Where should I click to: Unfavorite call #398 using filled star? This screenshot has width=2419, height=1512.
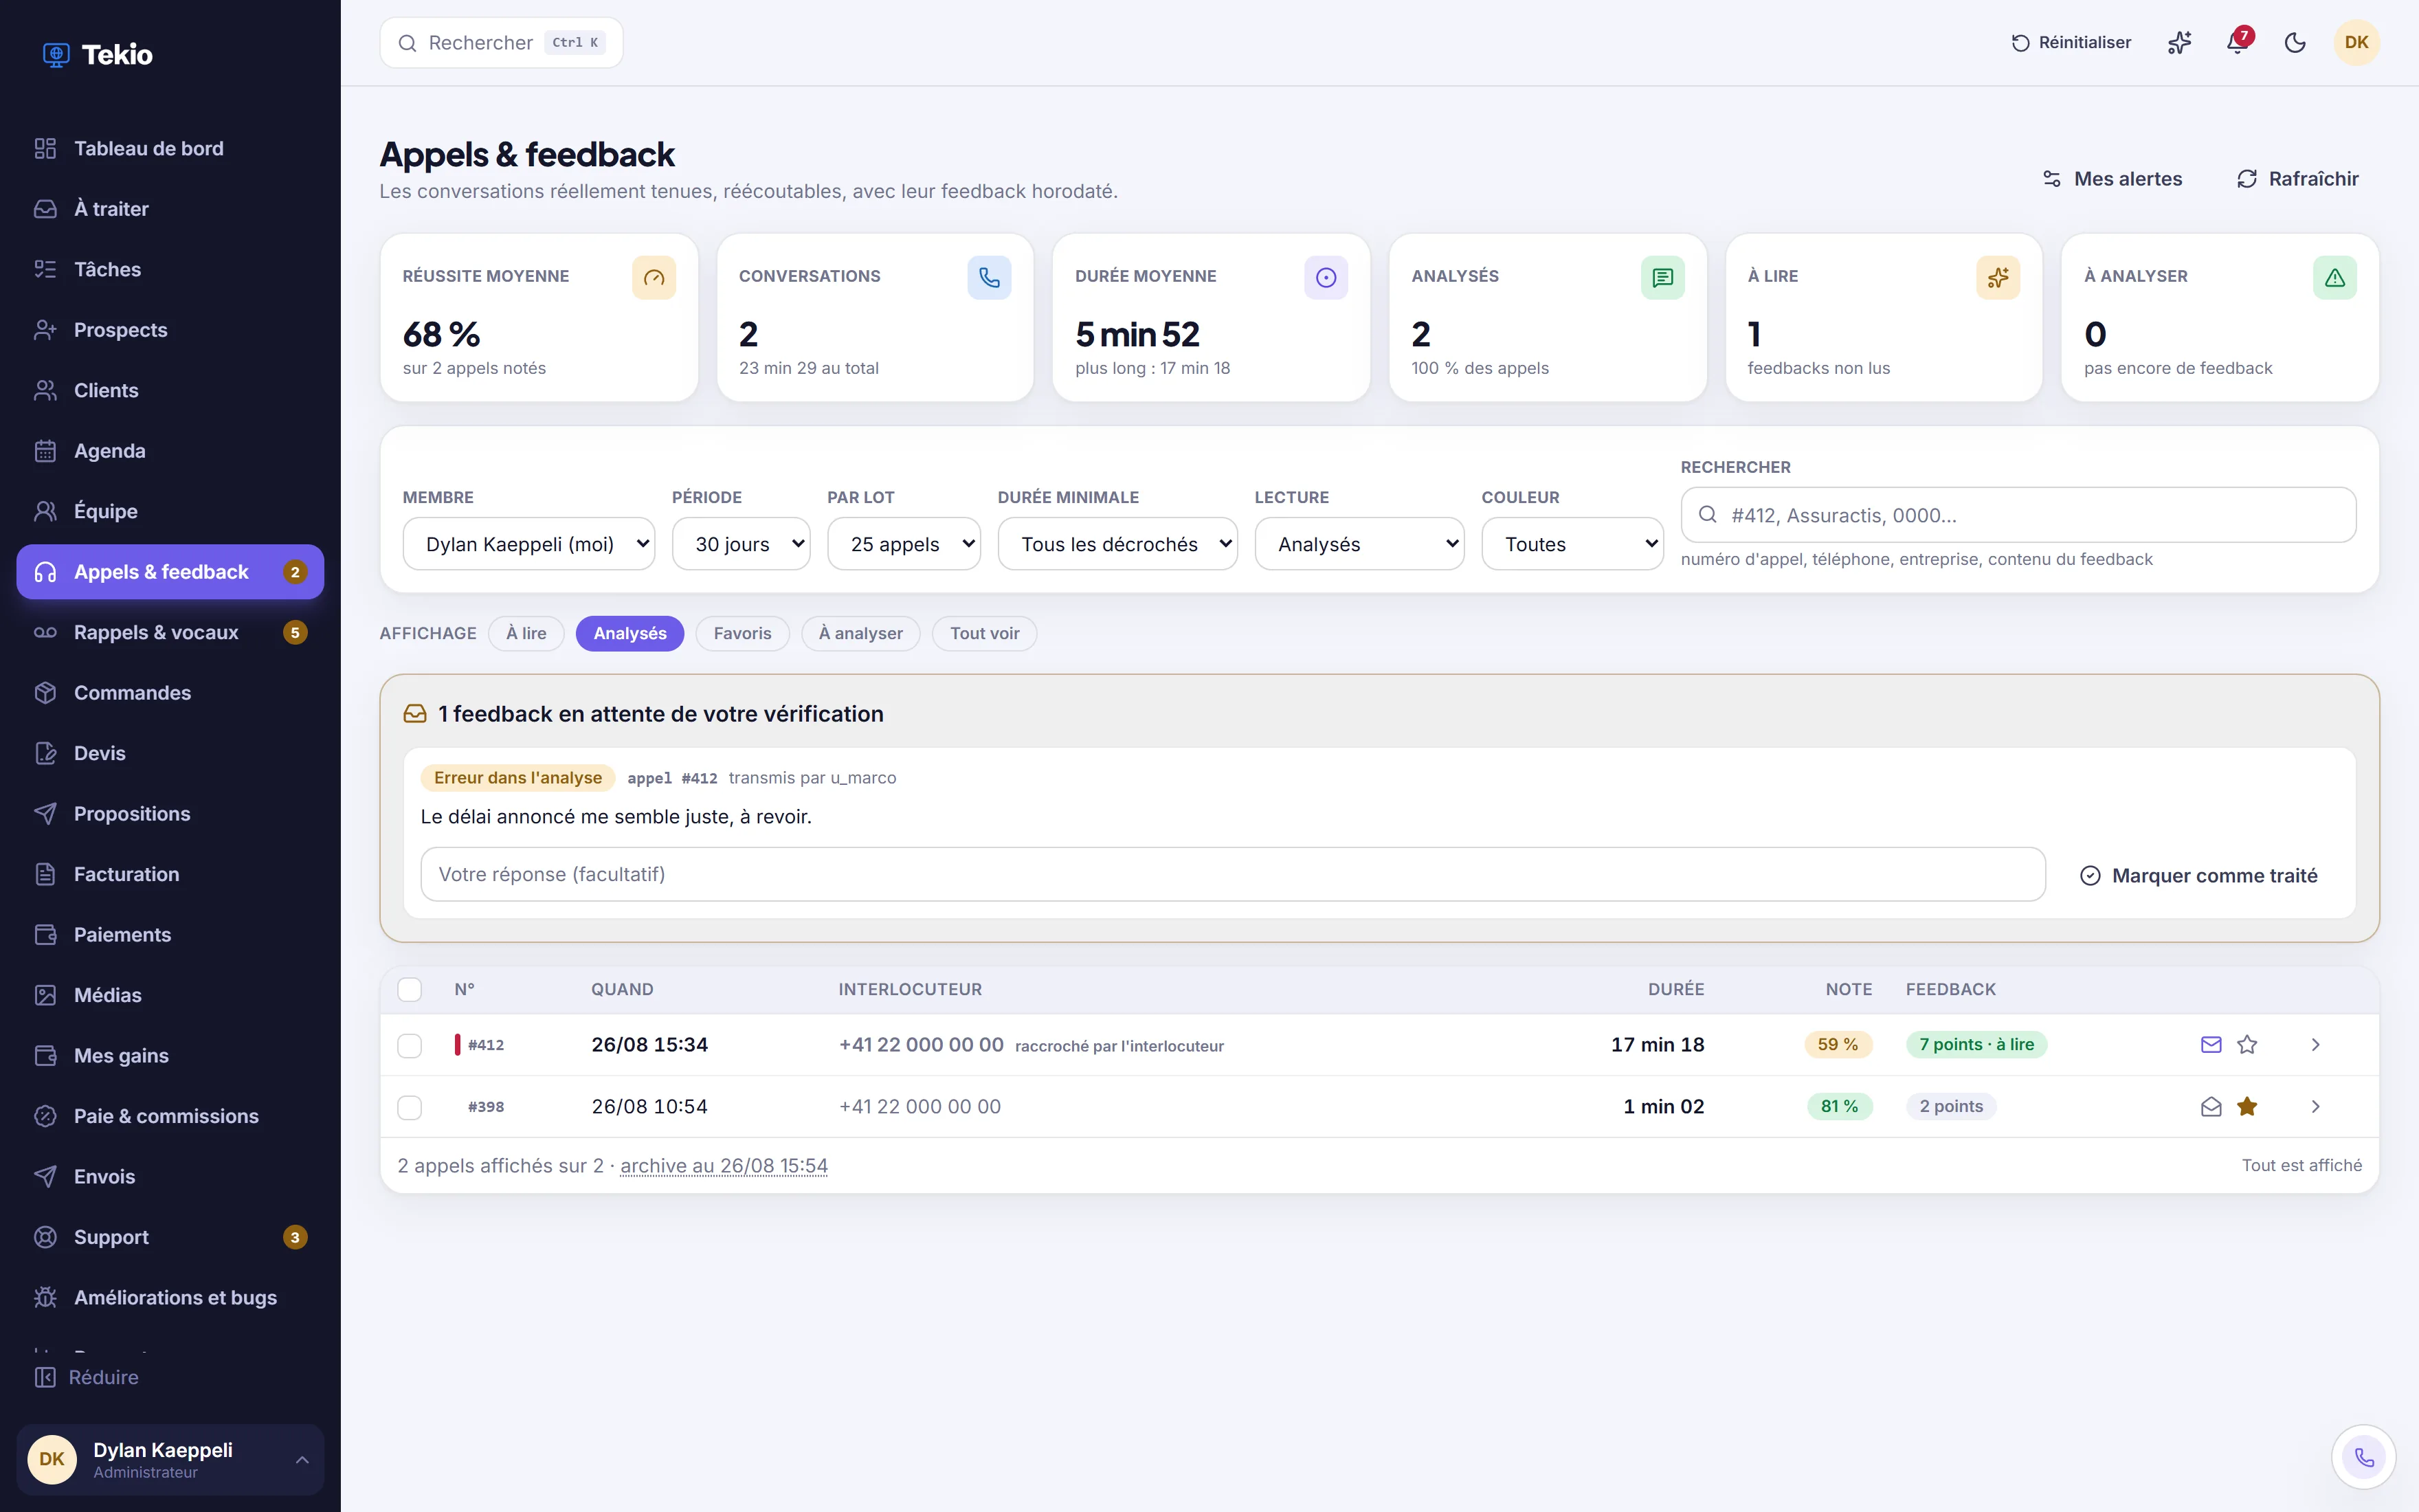point(2247,1106)
